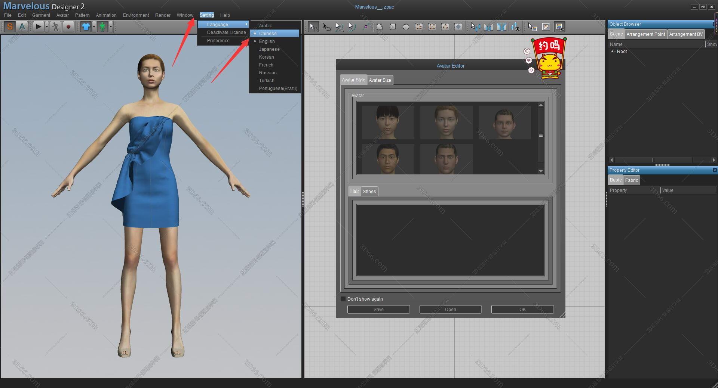Toggle the blue T-shirt garment display icon
718x388 pixels.
tap(86, 27)
